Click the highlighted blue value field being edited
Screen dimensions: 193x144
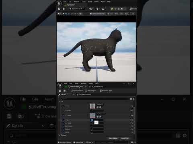coord(96,120)
